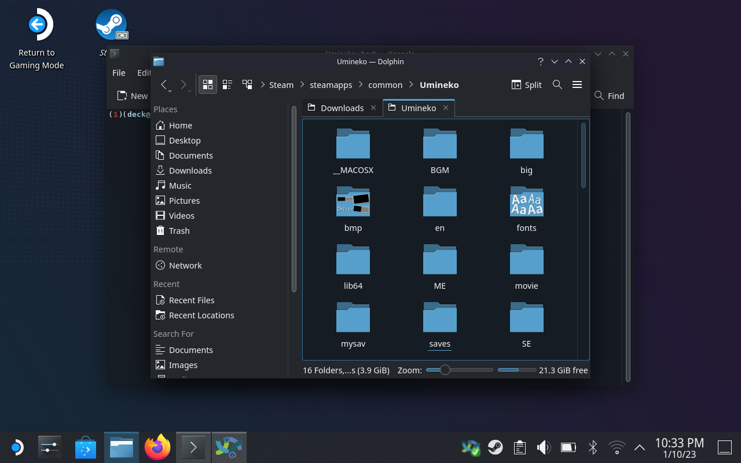Image resolution: width=741 pixels, height=463 pixels.
Task: Launch the Discover store from the taskbar
Action: pyautogui.click(x=86, y=447)
